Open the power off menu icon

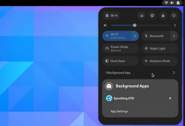click(174, 15)
